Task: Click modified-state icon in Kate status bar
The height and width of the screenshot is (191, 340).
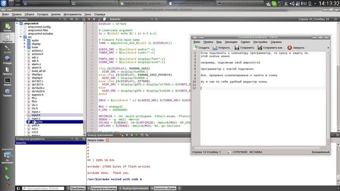Action: [229, 152]
